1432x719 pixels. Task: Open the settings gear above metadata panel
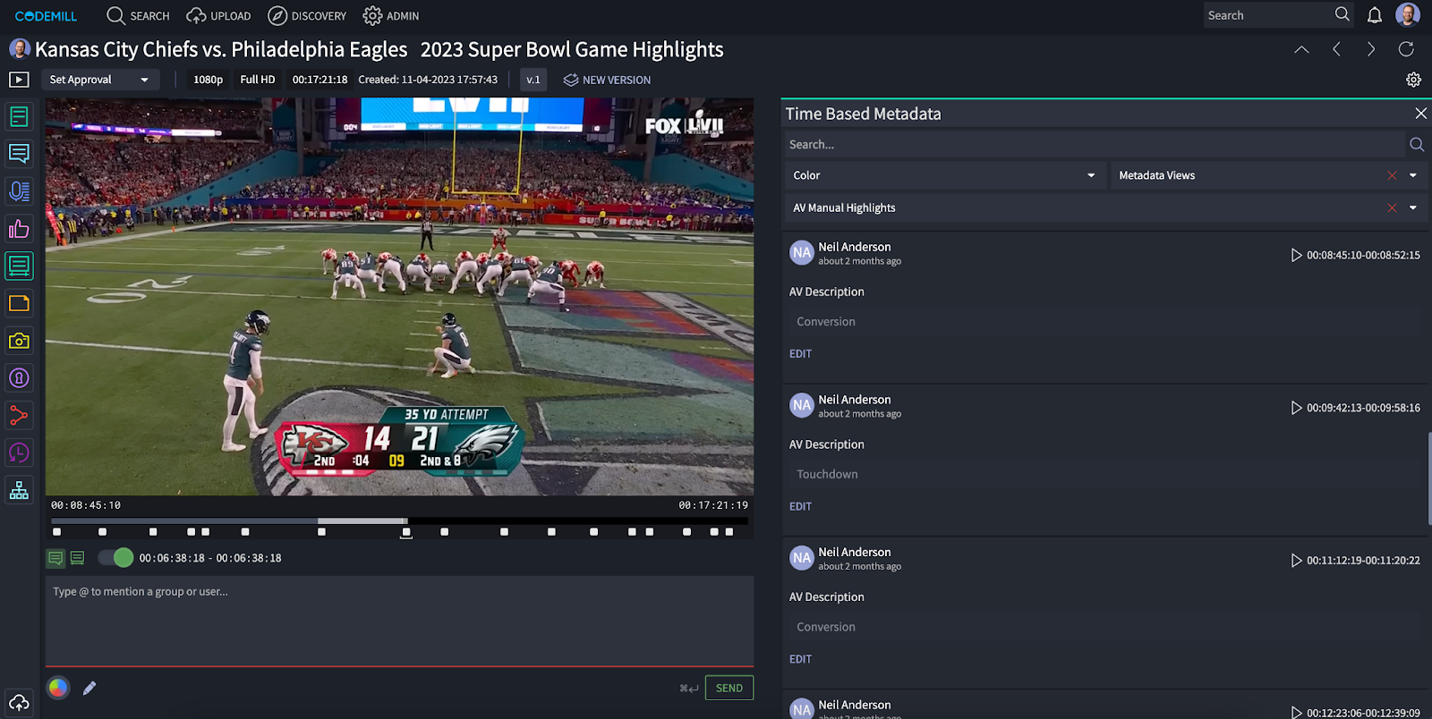pyautogui.click(x=1413, y=80)
